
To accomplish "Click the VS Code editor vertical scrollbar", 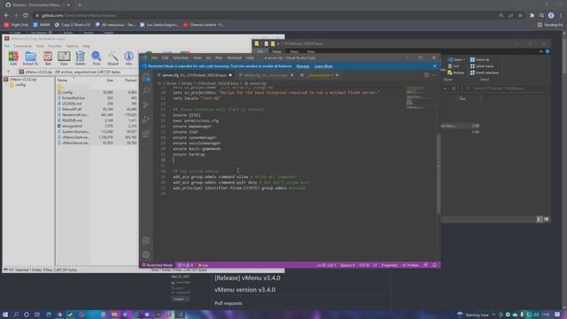I will point(439,174).
